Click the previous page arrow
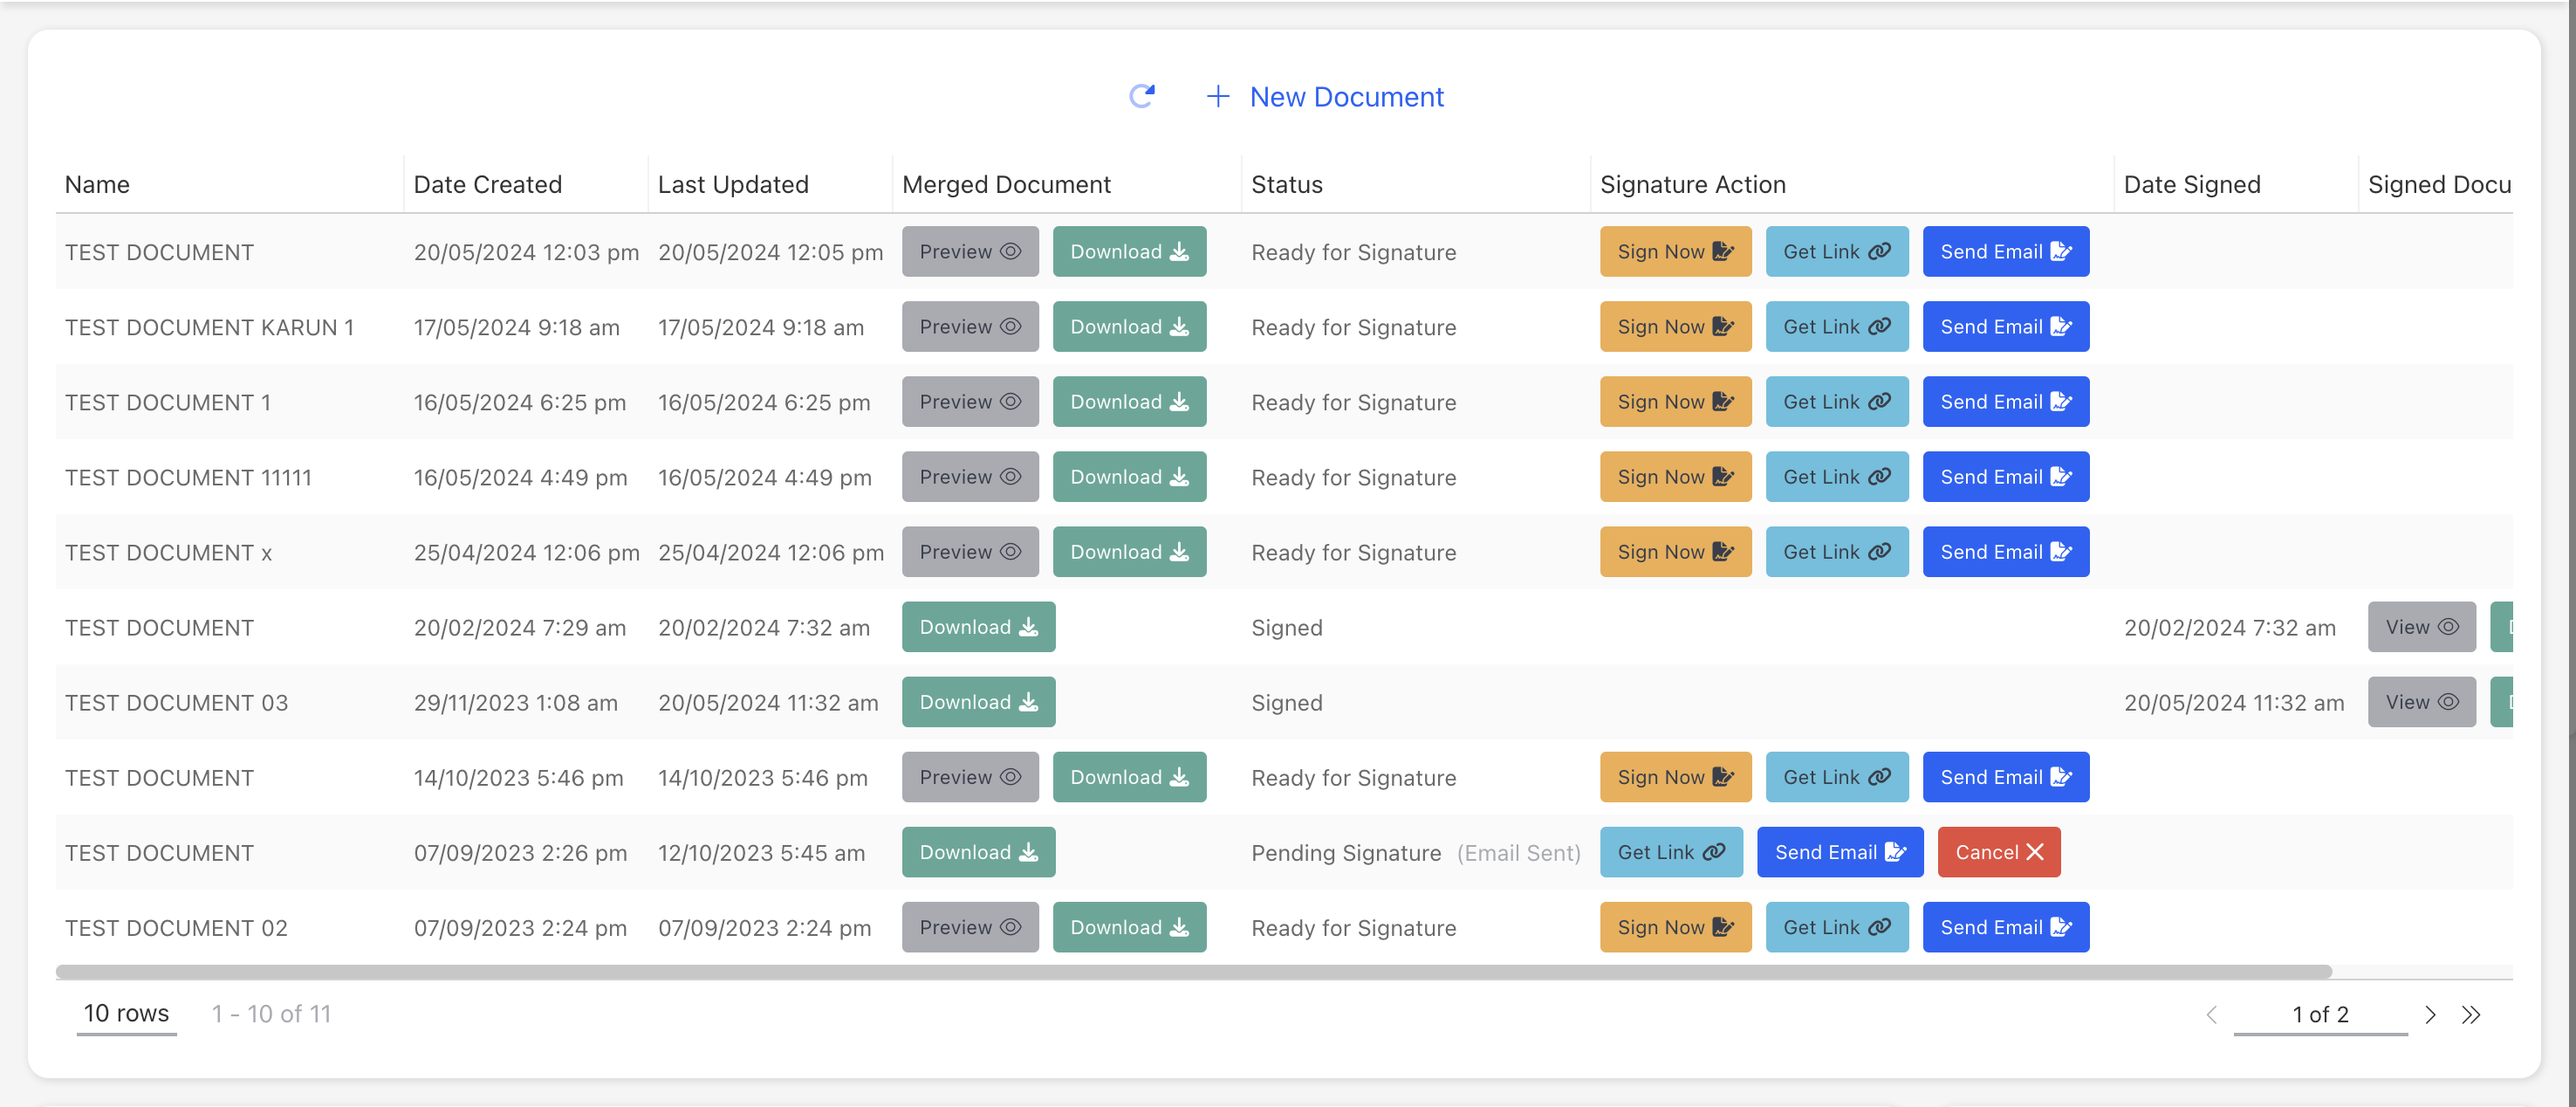 pyautogui.click(x=2211, y=1014)
